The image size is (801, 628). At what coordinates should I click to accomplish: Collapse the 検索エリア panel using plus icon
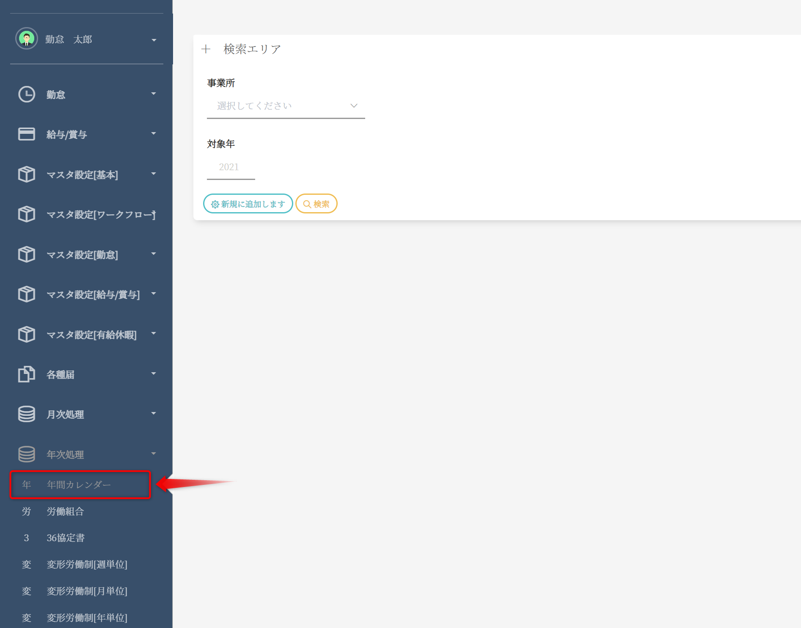tap(206, 49)
